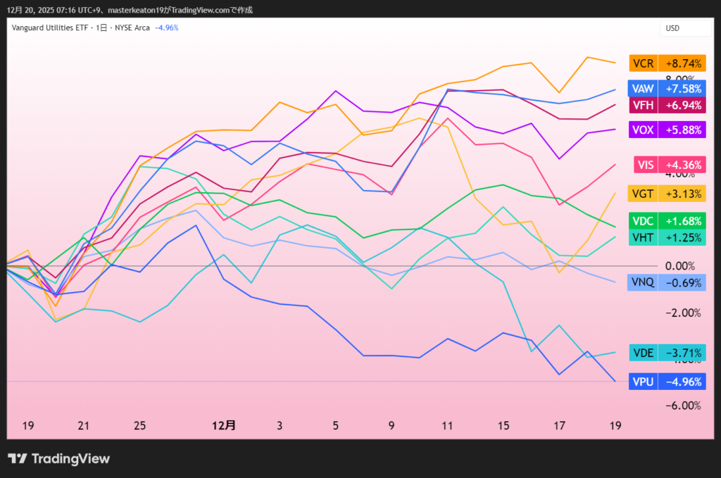Select the green VDC ticker label
This screenshot has width=721, height=478.
(643, 221)
